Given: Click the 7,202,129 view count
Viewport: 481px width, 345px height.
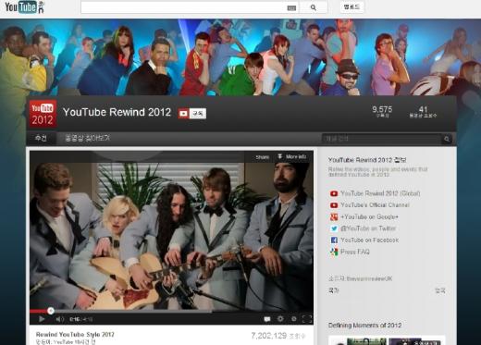Looking at the screenshot, I should pos(269,336).
